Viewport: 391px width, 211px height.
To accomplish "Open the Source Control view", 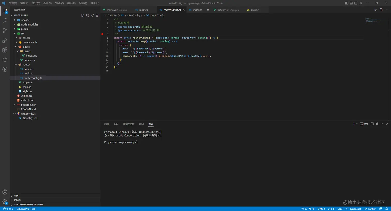I will click(5, 30).
